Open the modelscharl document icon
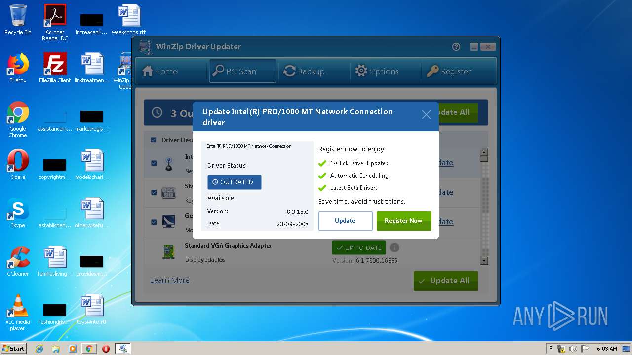Image resolution: width=632 pixels, height=355 pixels. [92, 165]
